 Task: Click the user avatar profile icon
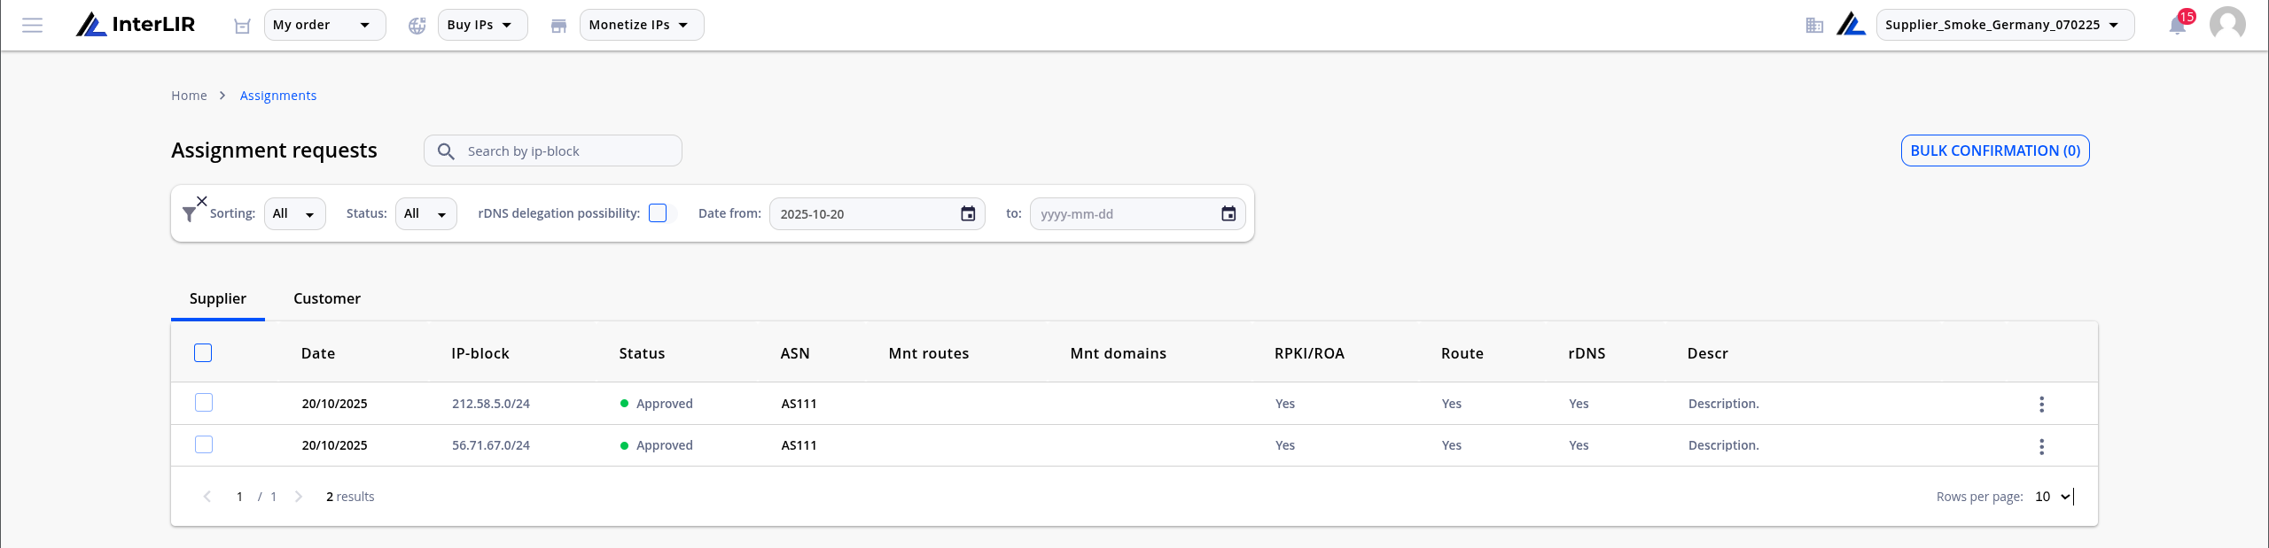tap(2227, 24)
